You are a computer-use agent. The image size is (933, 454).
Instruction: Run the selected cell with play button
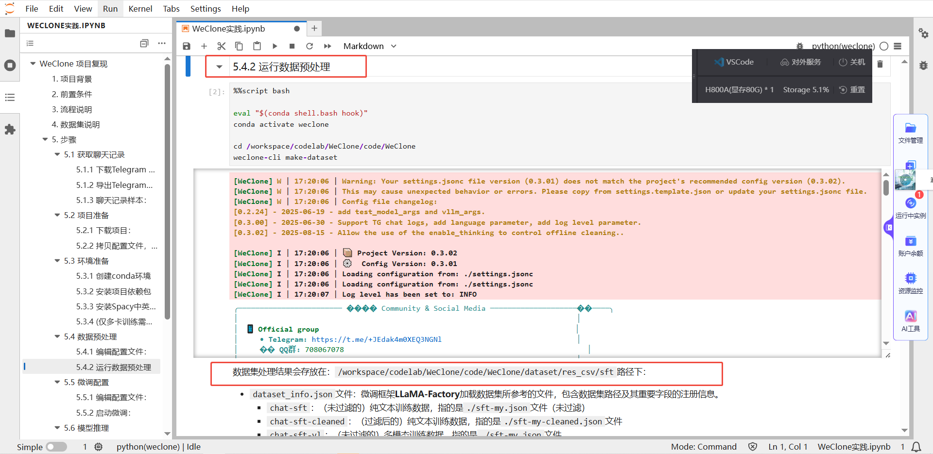(275, 46)
